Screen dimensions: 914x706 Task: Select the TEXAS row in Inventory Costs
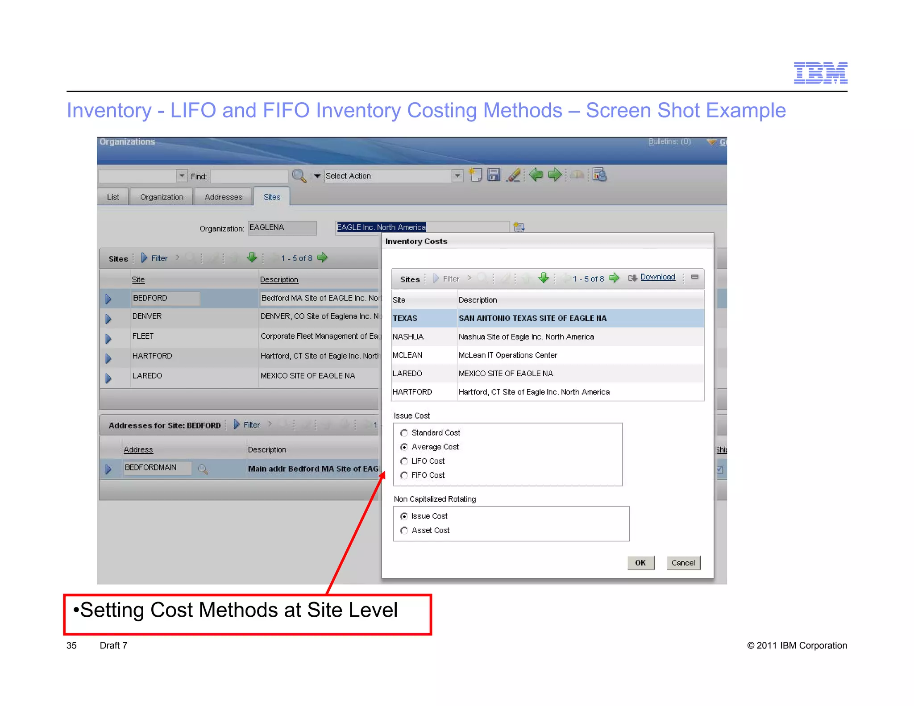548,318
